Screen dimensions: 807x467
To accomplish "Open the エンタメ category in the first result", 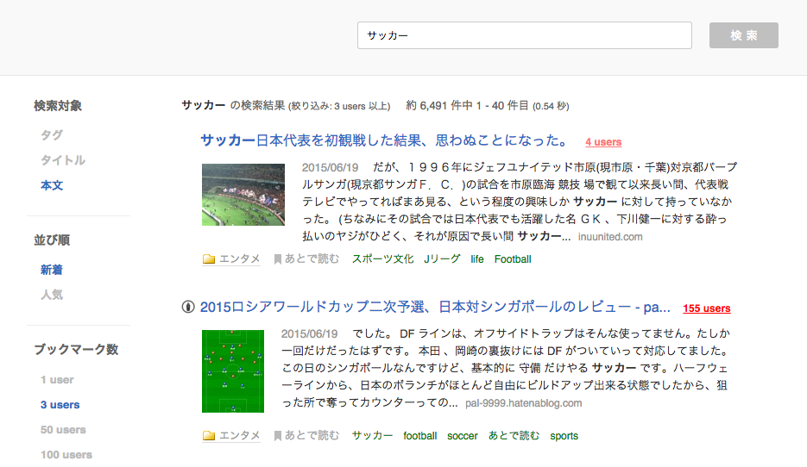I will point(239,259).
